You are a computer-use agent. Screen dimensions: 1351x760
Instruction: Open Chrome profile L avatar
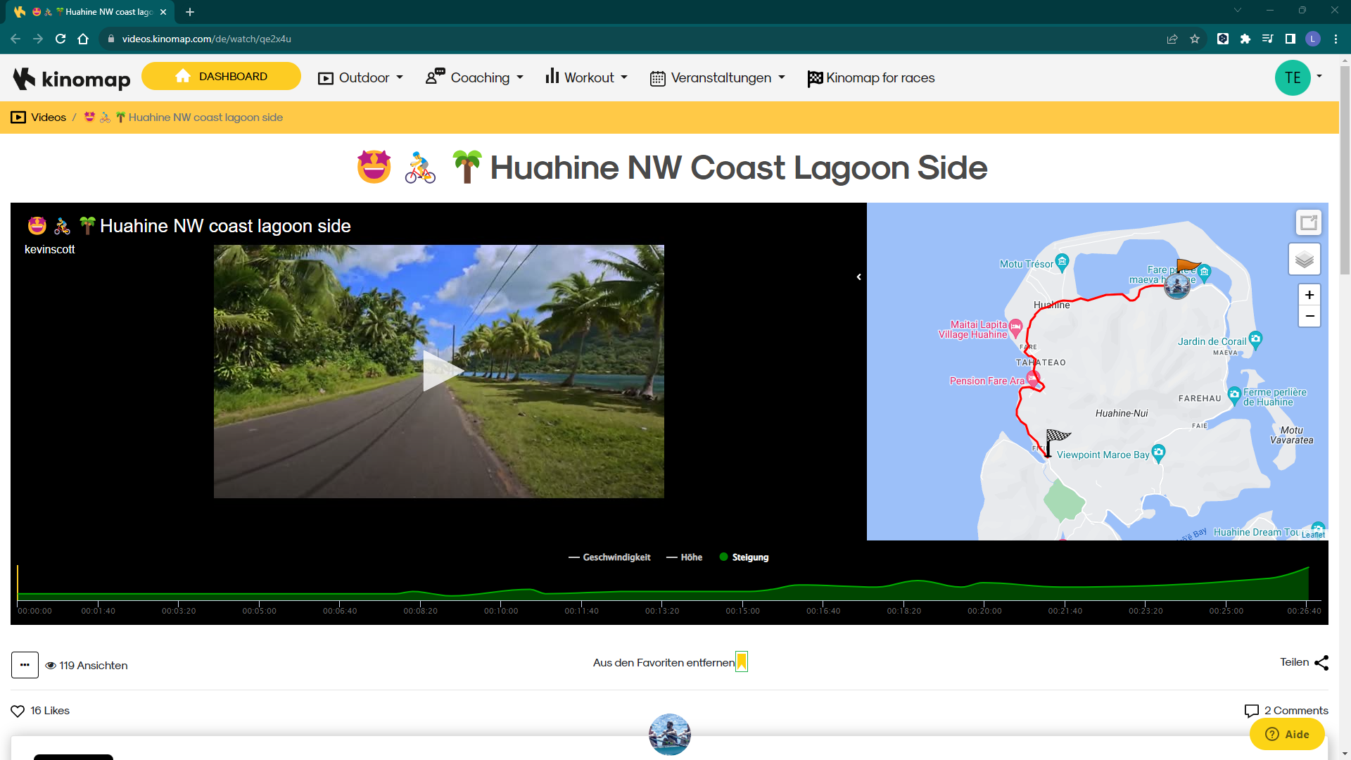coord(1313,39)
